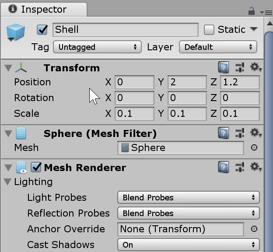Open the Cast Shadows dropdown
The height and width of the screenshot is (252, 273).
188,245
